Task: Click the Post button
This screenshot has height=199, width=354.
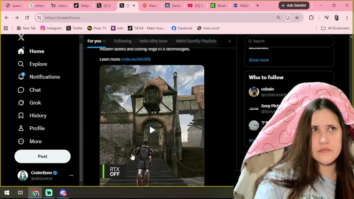Action: pos(43,156)
